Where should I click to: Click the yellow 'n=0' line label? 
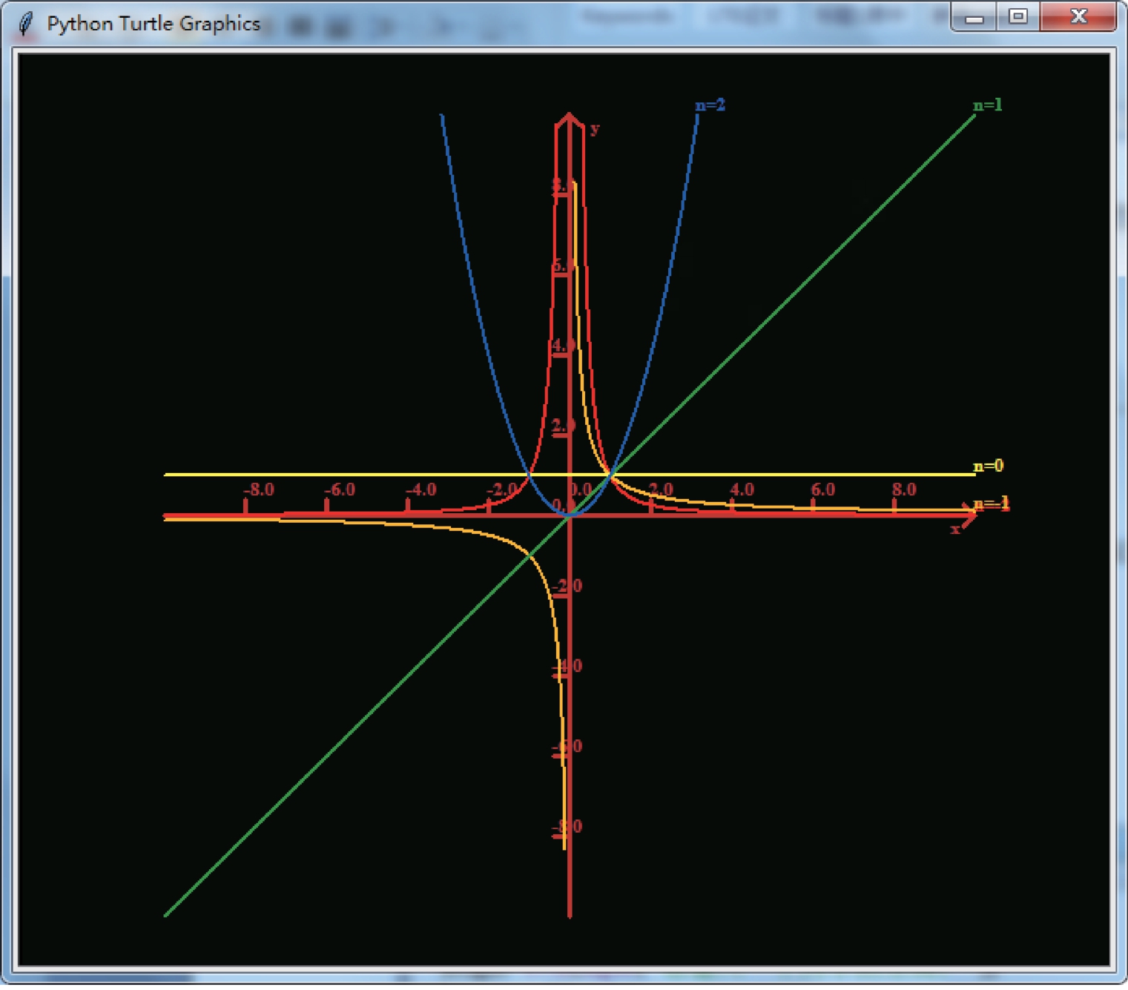[x=988, y=466]
